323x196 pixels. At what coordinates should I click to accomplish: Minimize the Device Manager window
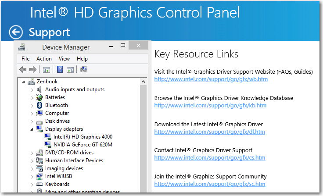(111, 46)
